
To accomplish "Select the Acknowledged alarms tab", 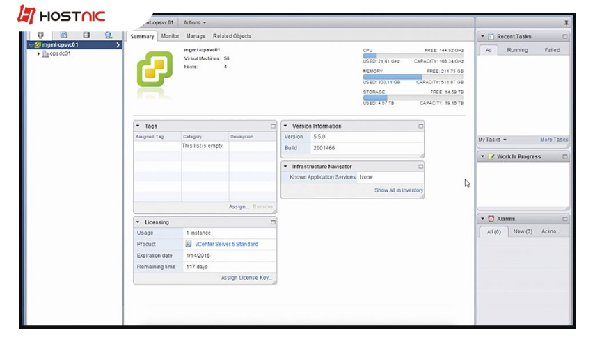I will point(550,231).
